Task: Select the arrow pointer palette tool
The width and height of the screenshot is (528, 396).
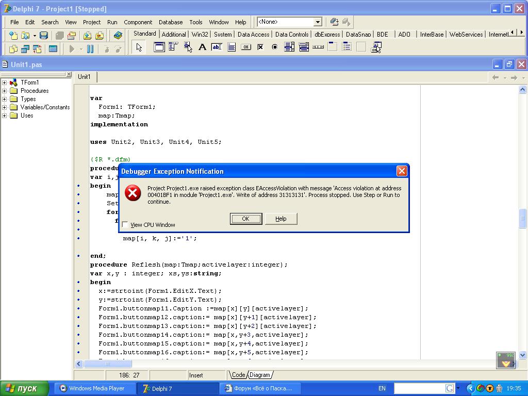Action: 139,47
